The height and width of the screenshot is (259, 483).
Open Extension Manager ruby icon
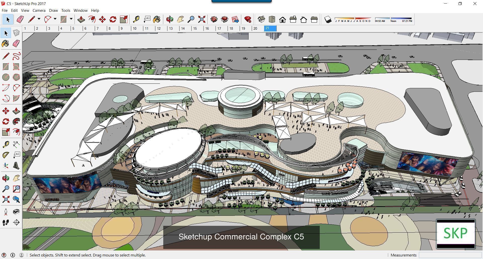248,19
